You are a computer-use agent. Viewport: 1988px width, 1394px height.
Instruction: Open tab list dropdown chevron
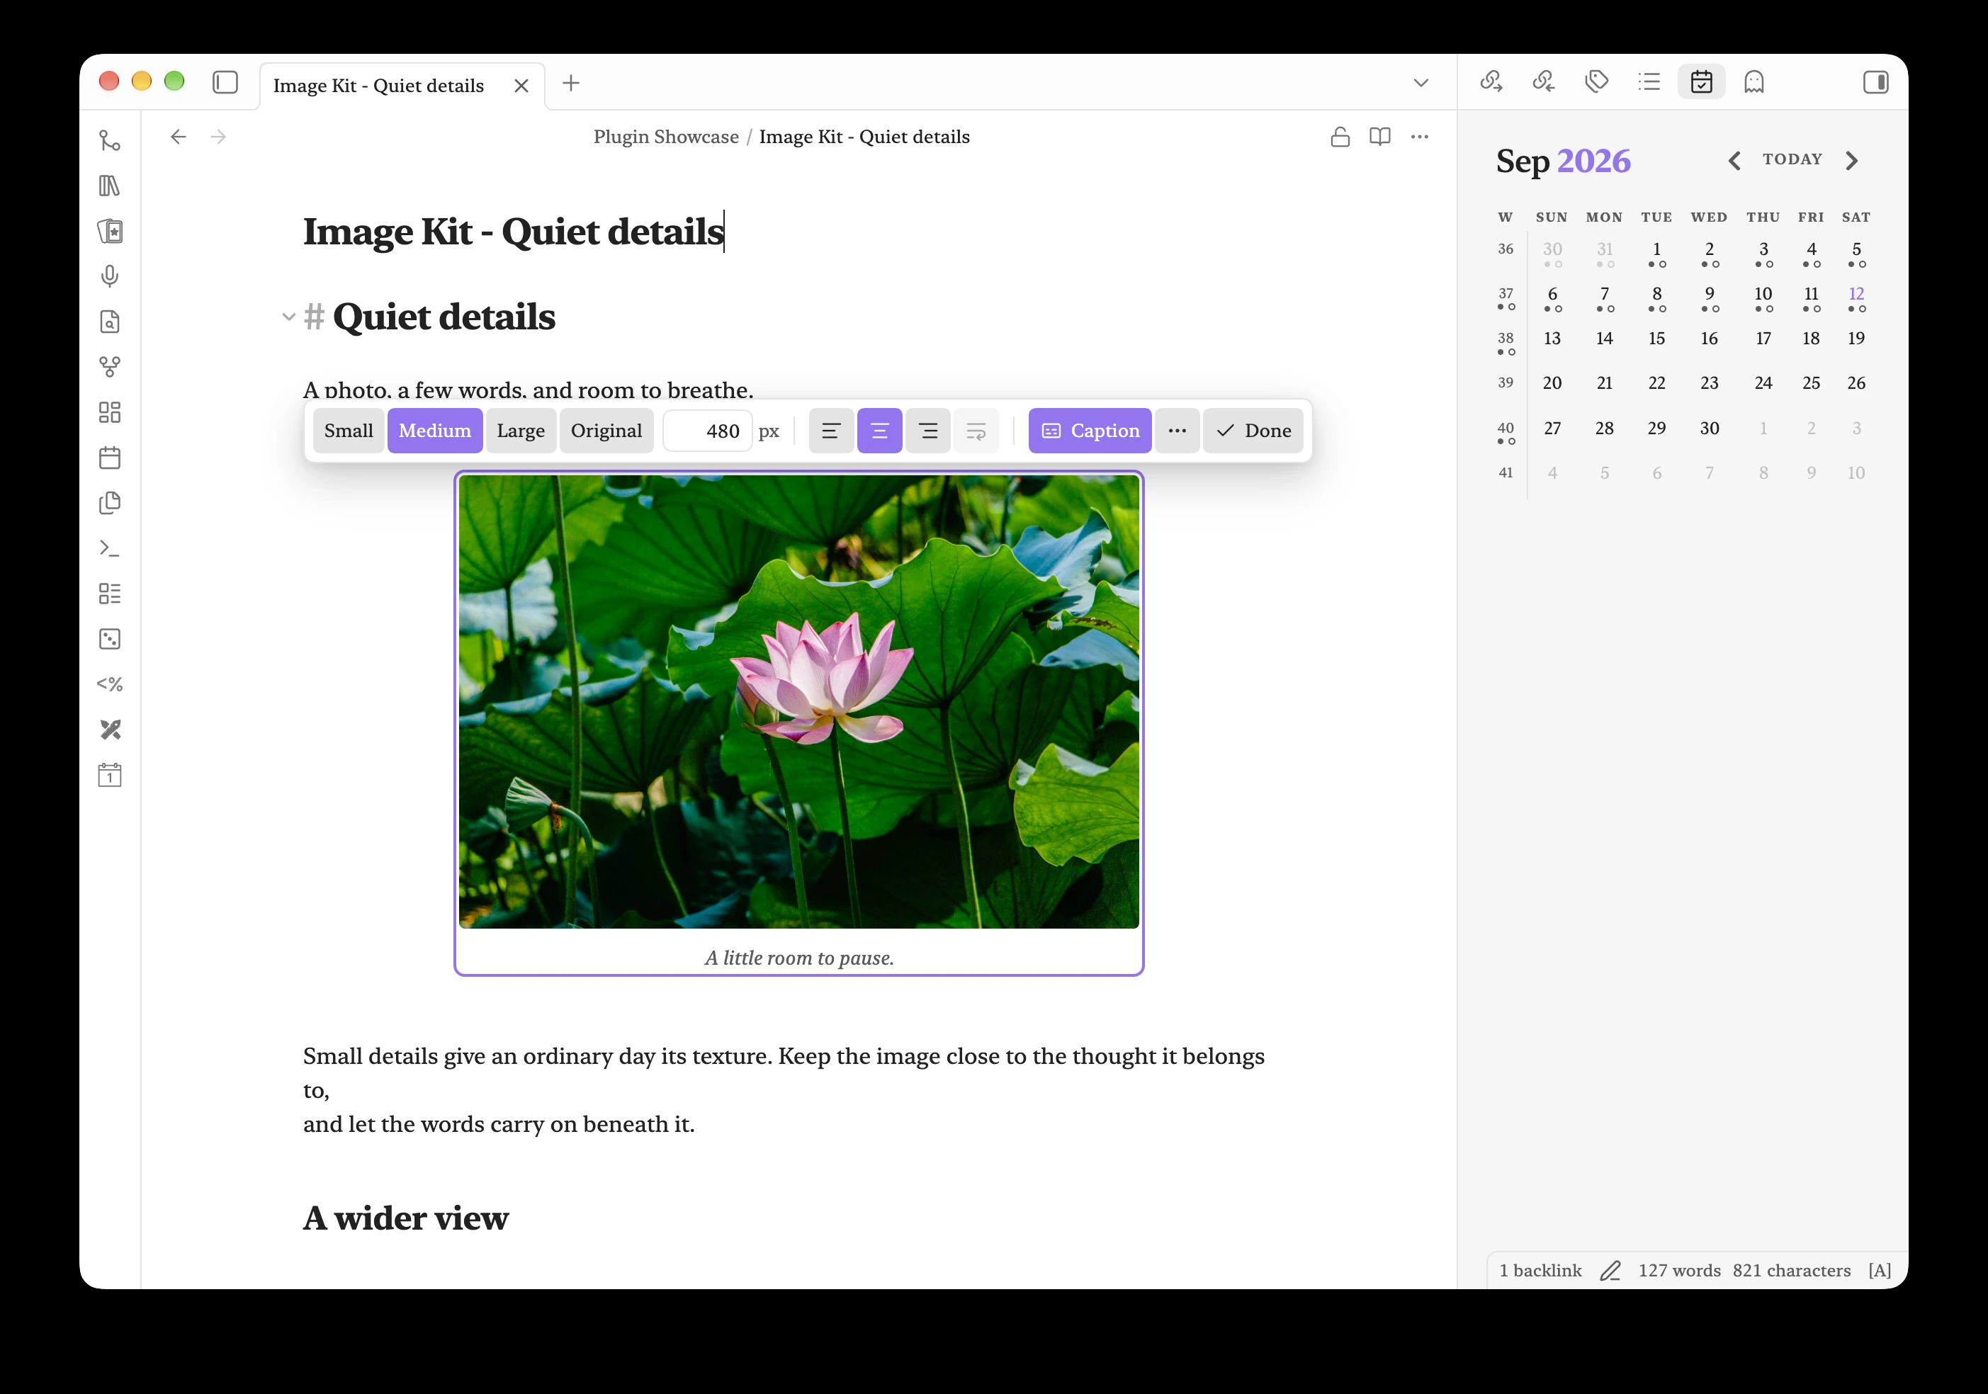pos(1421,83)
